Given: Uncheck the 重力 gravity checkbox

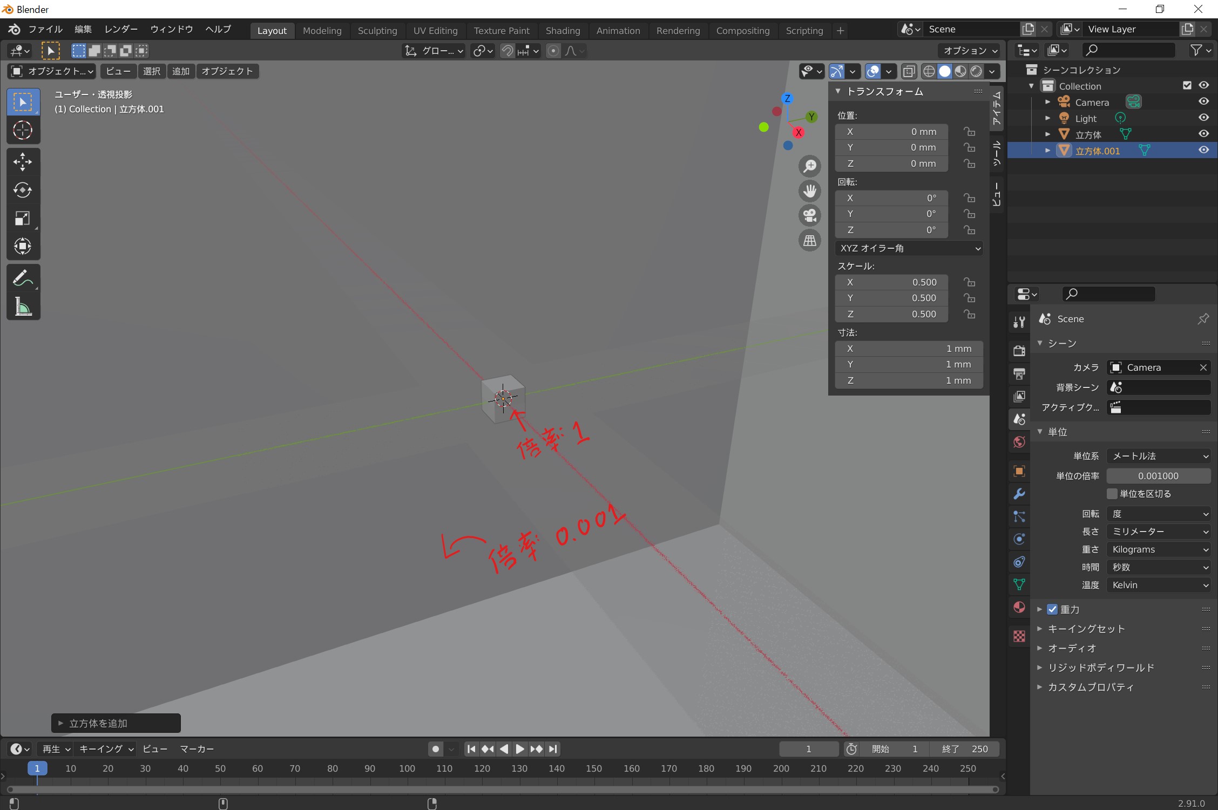Looking at the screenshot, I should click(x=1052, y=609).
